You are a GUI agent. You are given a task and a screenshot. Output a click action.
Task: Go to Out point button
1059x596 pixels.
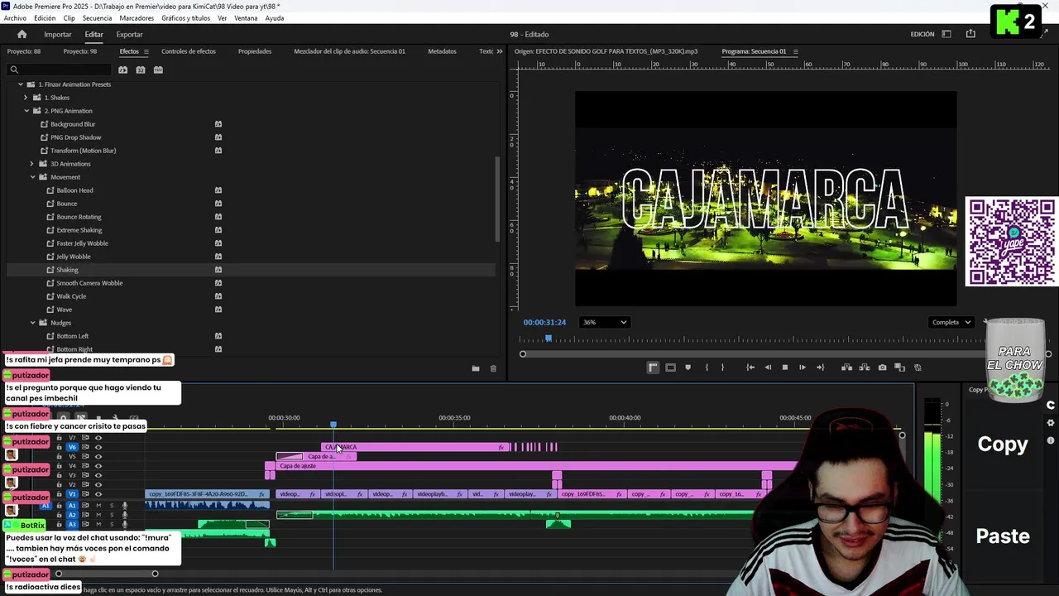[x=820, y=368]
